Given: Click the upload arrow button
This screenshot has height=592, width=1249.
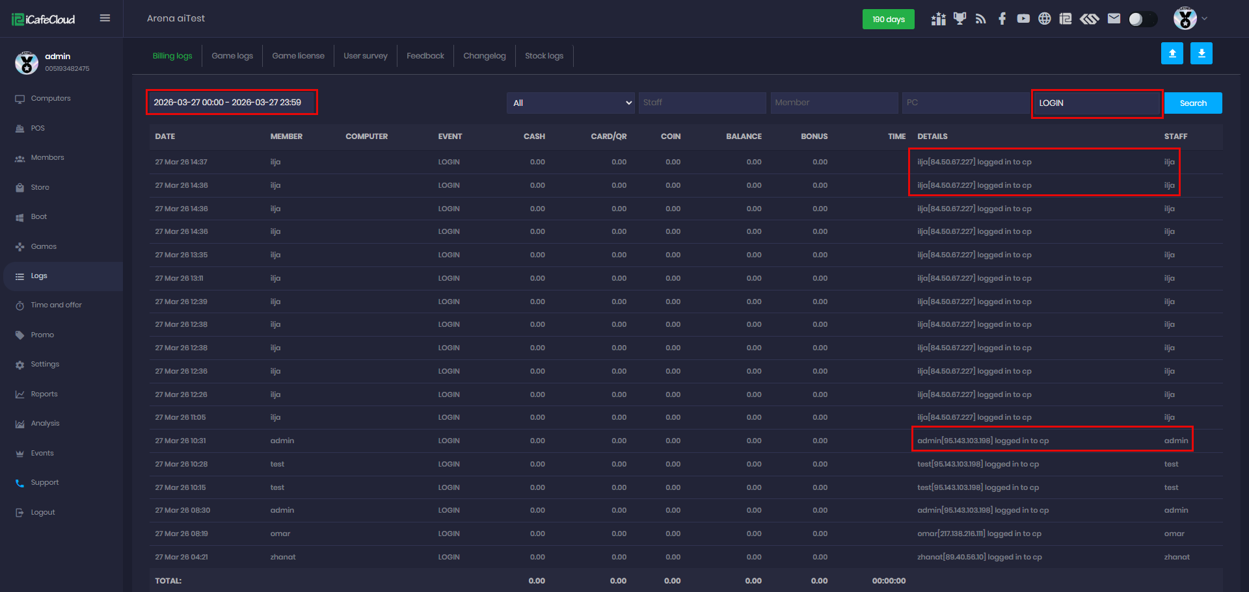Looking at the screenshot, I should [x=1172, y=53].
